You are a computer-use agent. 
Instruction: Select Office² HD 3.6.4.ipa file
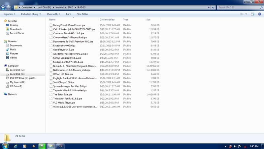tap(63, 74)
